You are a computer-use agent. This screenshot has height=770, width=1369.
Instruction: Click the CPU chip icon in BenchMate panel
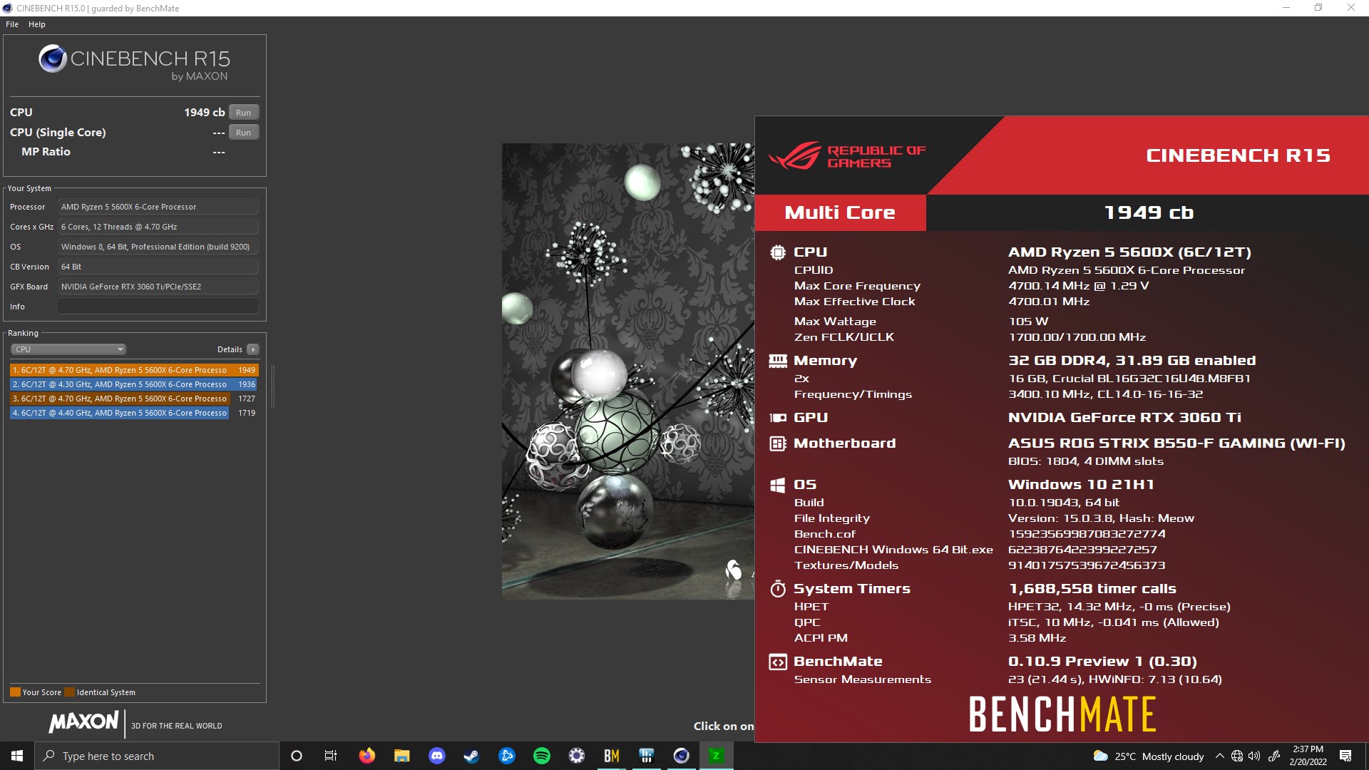(778, 252)
